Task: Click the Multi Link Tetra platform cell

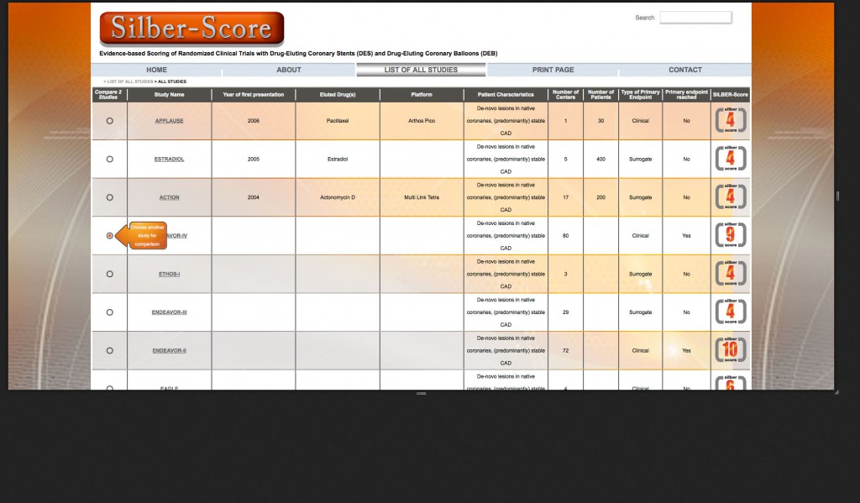Action: click(422, 197)
